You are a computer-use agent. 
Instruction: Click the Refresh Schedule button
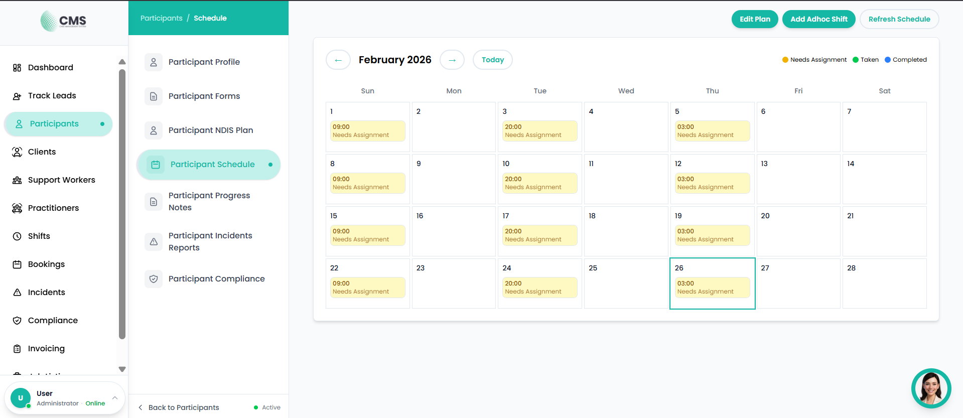[x=899, y=19]
